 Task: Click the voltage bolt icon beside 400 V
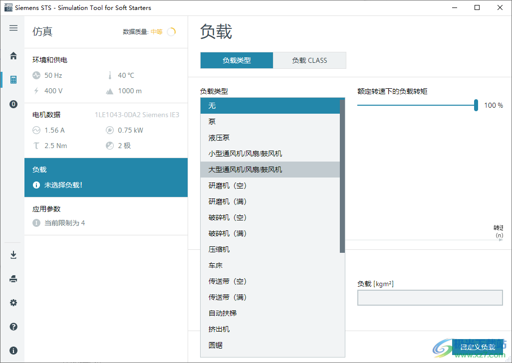click(x=36, y=91)
